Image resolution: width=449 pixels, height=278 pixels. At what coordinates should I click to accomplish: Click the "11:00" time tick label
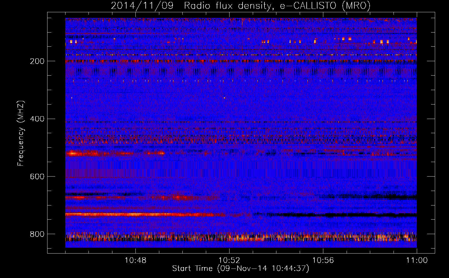(x=417, y=260)
